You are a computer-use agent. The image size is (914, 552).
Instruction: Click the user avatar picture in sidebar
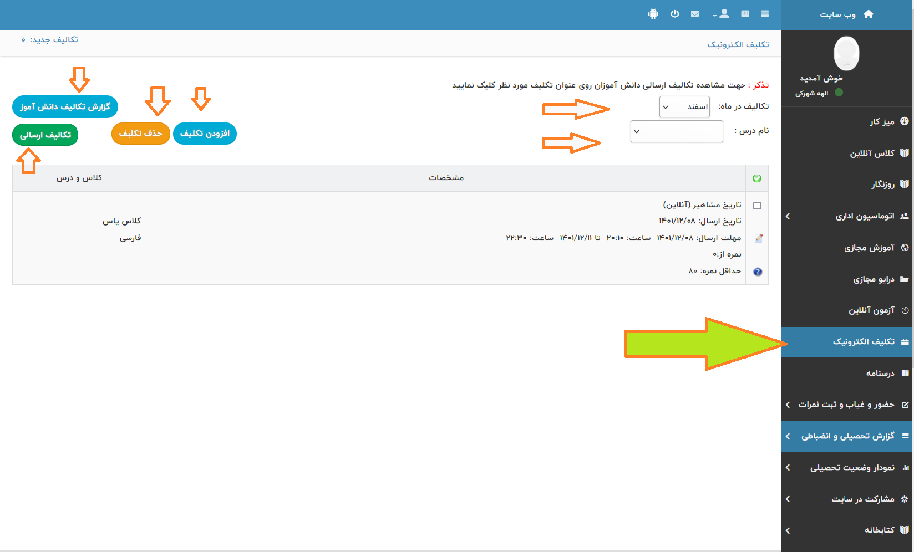tap(846, 54)
